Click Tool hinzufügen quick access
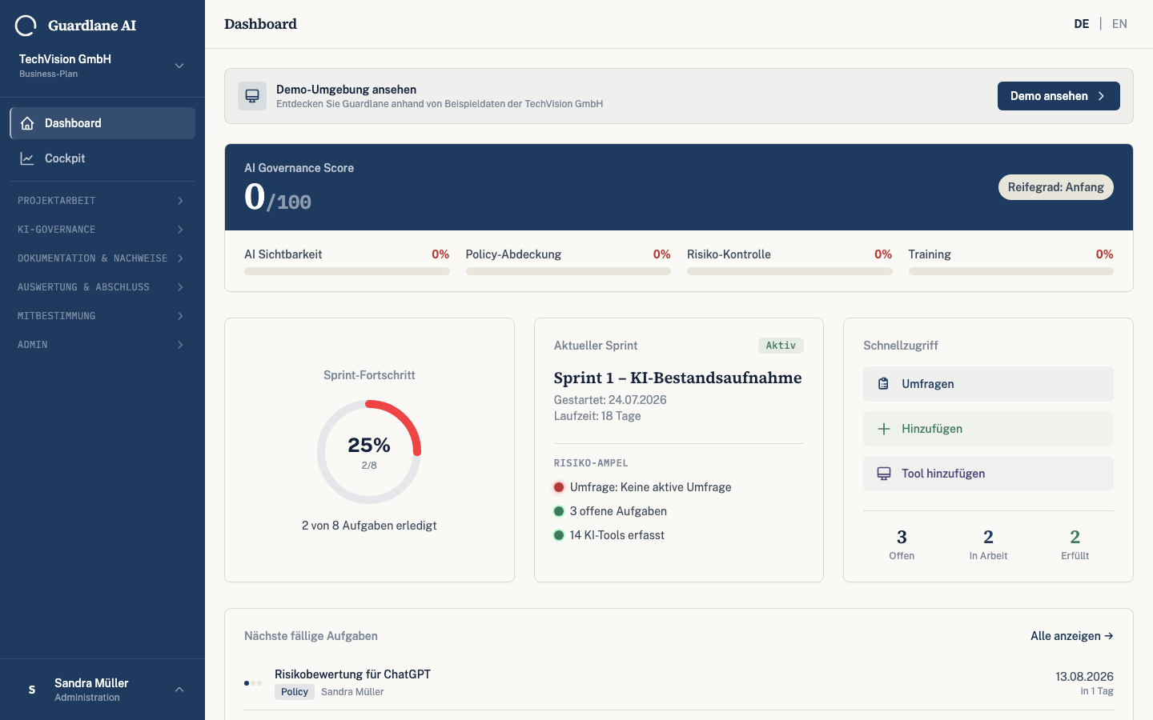 pos(988,474)
